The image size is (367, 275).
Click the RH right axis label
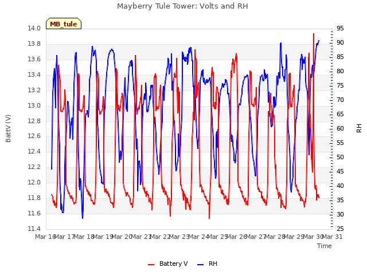tap(359, 128)
